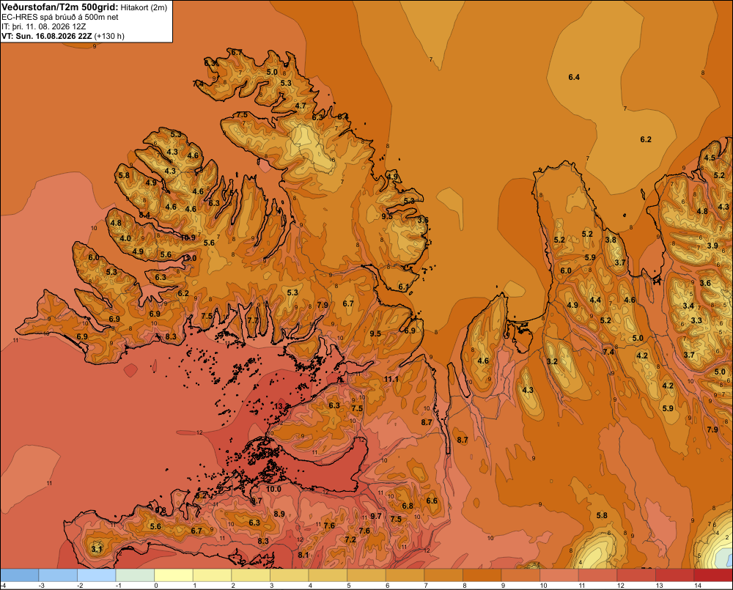
Task: Click the dark red legend swatch between 13 and 14
Action: pos(674,575)
